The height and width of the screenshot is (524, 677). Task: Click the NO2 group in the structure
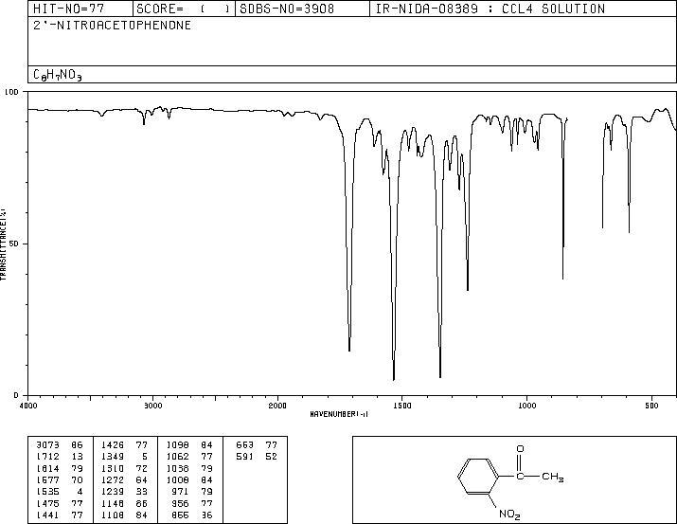point(509,515)
